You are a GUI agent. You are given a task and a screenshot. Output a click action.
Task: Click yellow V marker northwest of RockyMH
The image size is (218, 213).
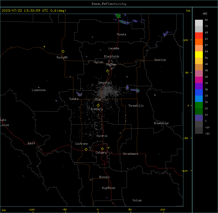[x=44, y=47]
